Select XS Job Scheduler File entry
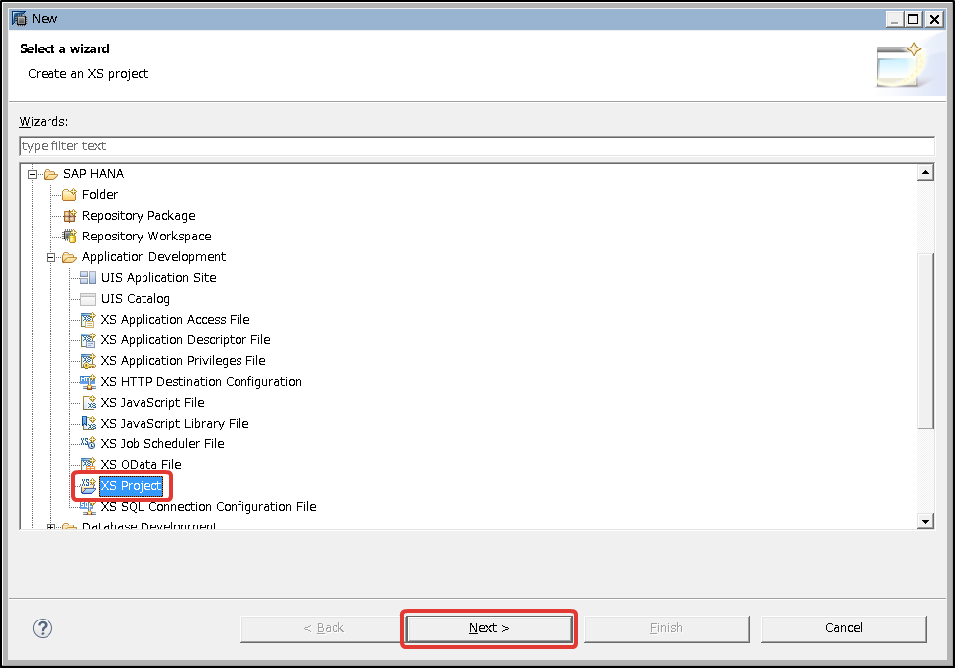The height and width of the screenshot is (668, 955). 162,444
